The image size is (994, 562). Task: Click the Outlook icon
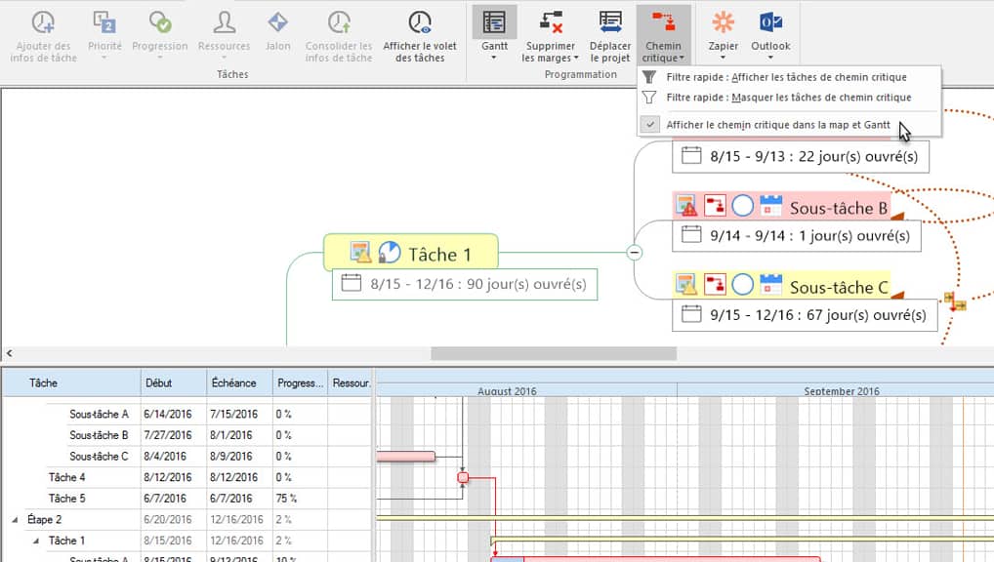[x=770, y=23]
